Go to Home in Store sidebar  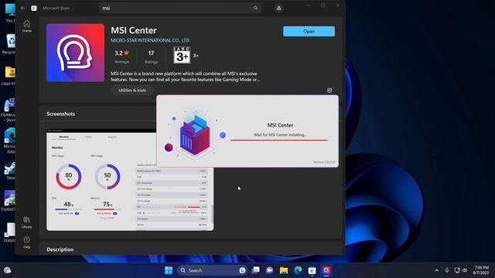(27, 26)
